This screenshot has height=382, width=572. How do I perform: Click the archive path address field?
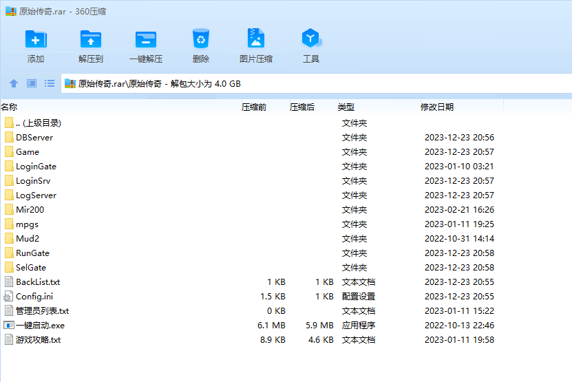pos(316,83)
